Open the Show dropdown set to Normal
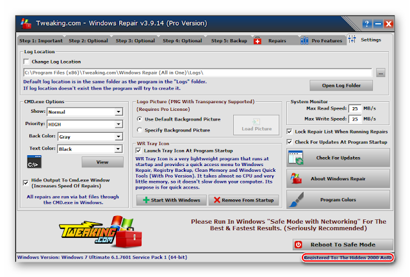The width and height of the screenshot is (410, 277). (85, 112)
